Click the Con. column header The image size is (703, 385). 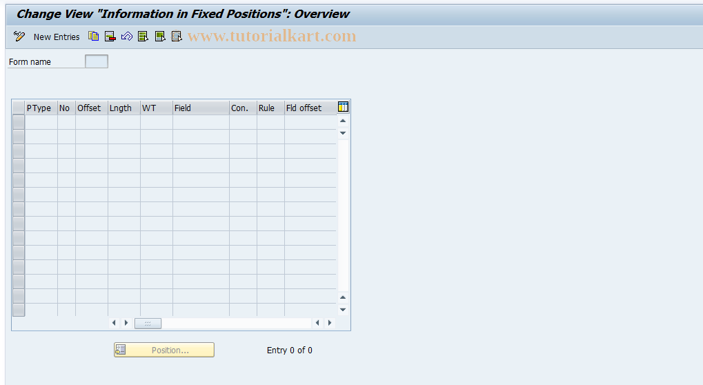click(243, 108)
